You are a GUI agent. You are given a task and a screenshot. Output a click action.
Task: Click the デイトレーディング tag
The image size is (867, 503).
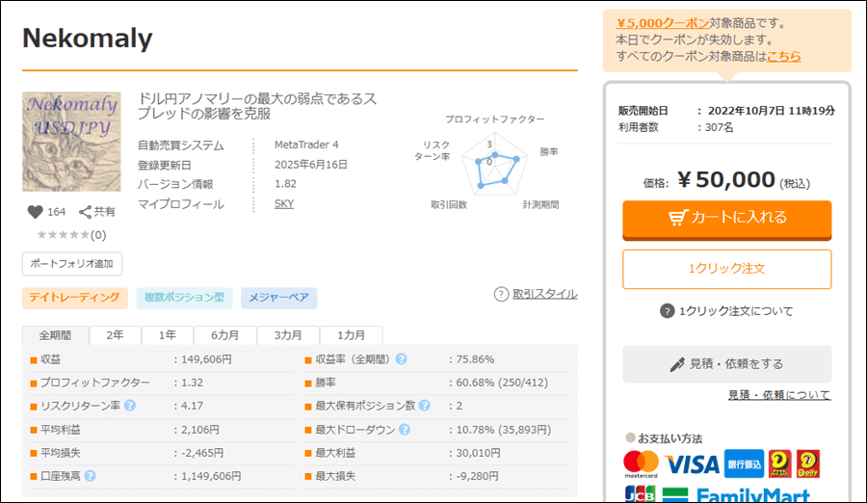click(x=74, y=298)
